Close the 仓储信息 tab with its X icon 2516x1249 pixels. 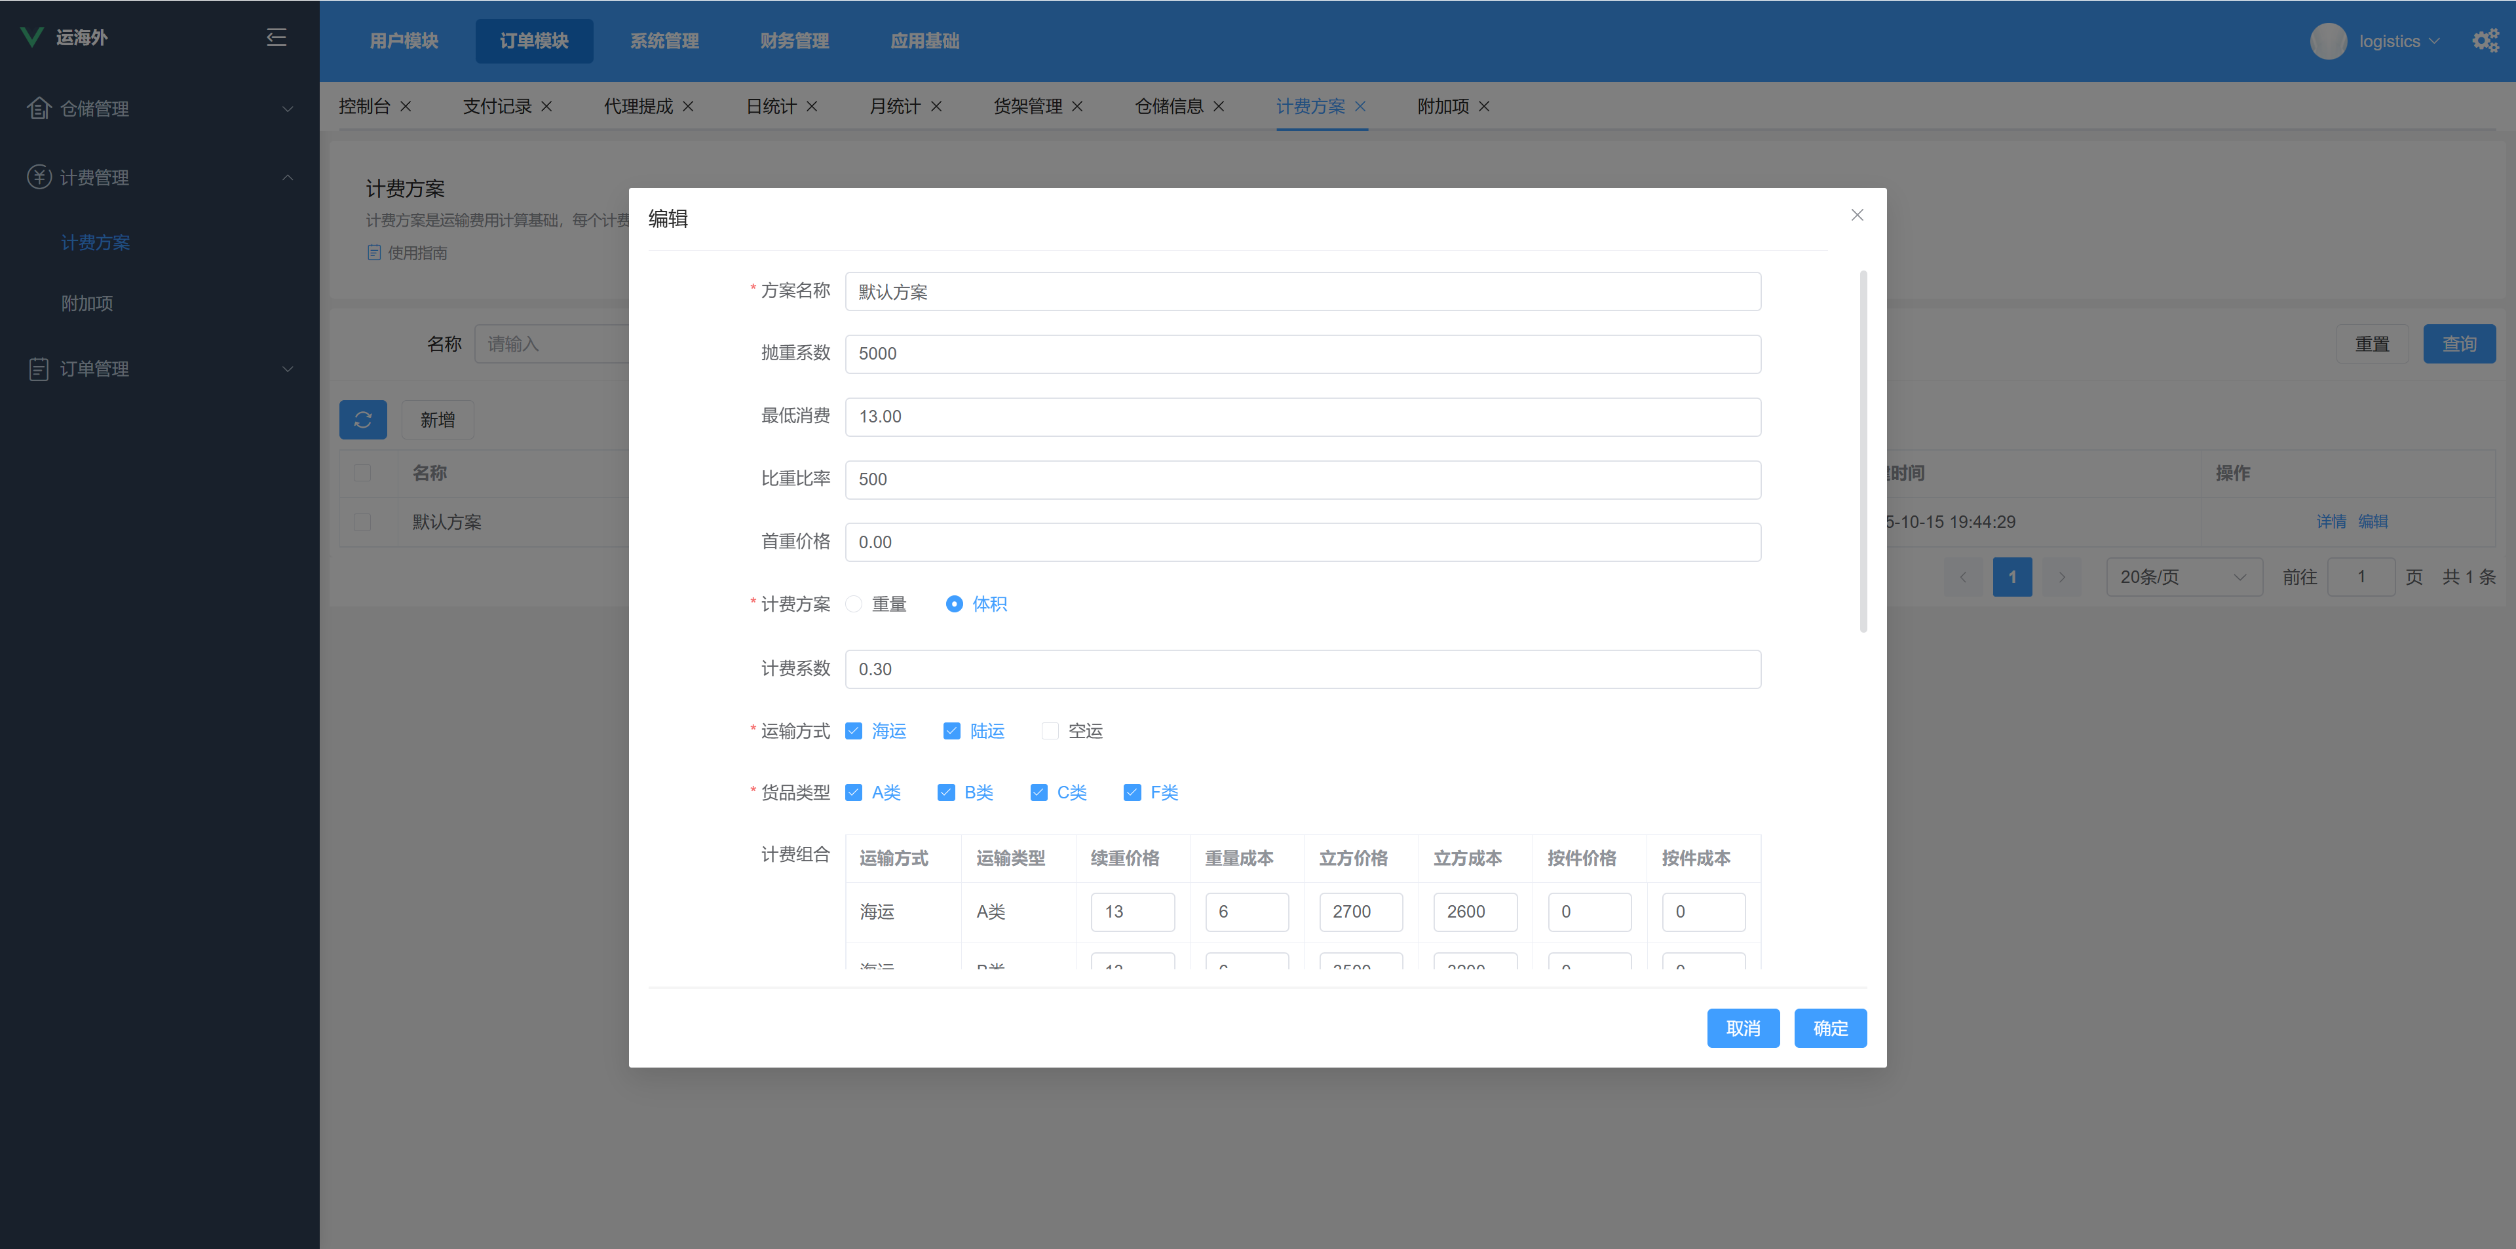[x=1218, y=107]
